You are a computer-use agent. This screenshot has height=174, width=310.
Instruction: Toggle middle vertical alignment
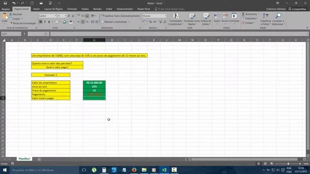click(x=83, y=16)
